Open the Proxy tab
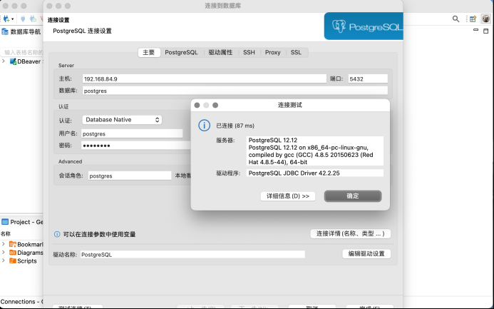This screenshot has width=494, height=309. [272, 52]
